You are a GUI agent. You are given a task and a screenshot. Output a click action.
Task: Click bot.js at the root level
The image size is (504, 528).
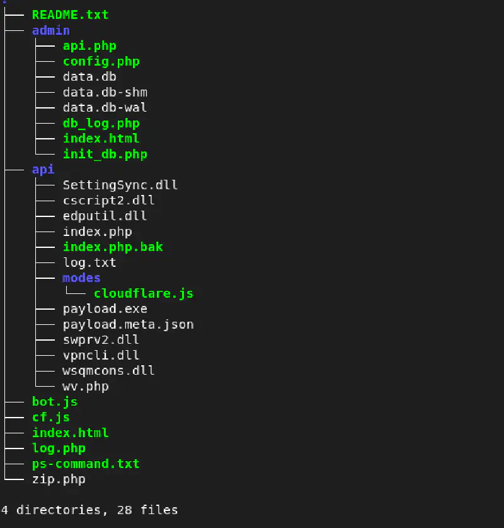coord(55,402)
